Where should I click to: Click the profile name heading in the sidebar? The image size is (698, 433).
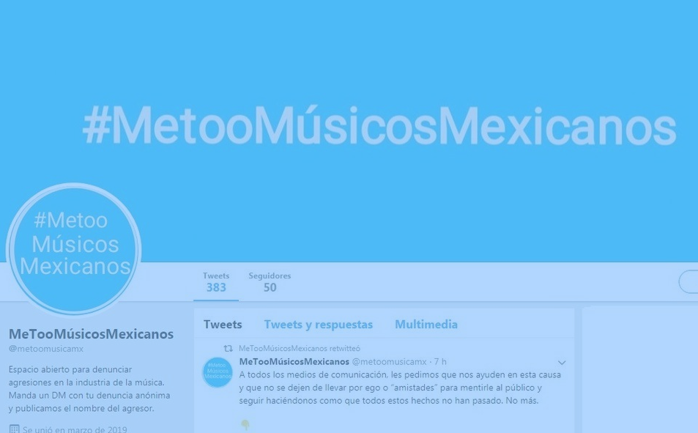pyautogui.click(x=92, y=334)
